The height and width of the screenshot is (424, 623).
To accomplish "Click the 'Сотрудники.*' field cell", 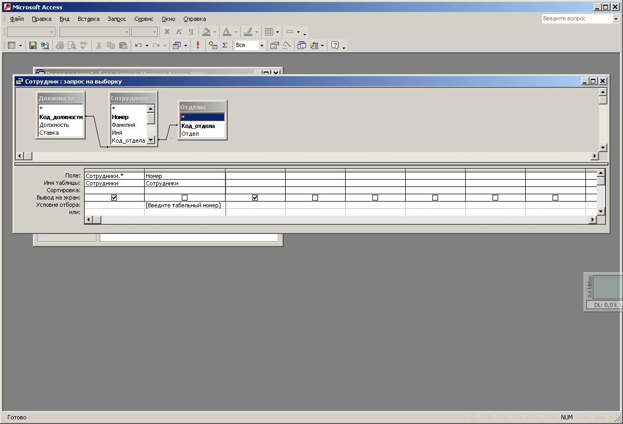I will 114,175.
